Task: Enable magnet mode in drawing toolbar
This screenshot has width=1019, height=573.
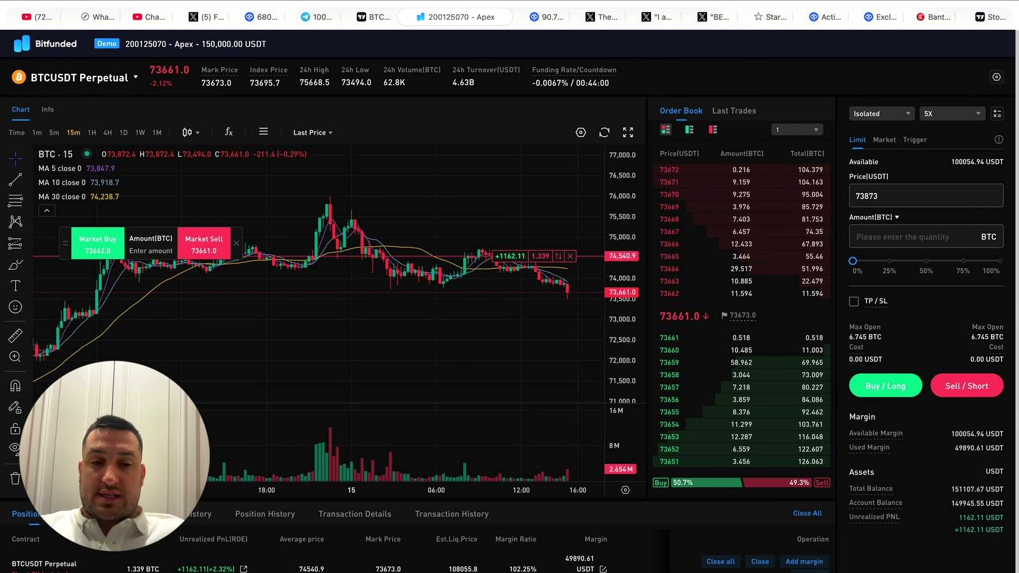Action: pos(15,386)
